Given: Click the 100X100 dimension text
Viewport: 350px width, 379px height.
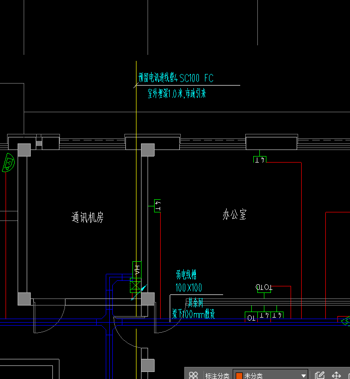Looking at the screenshot, I should point(188,287).
